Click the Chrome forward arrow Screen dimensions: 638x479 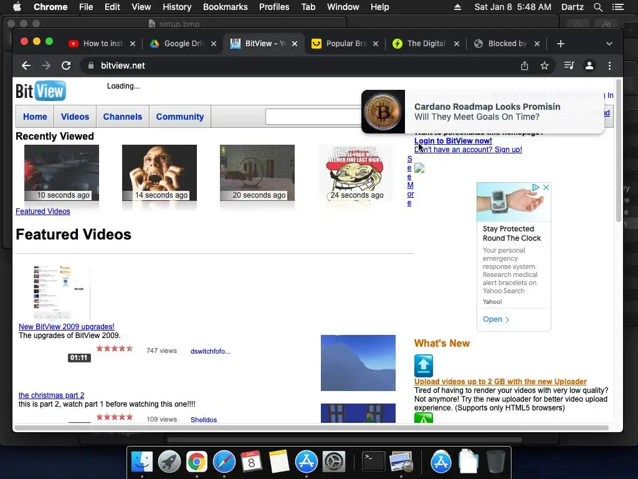pos(46,65)
